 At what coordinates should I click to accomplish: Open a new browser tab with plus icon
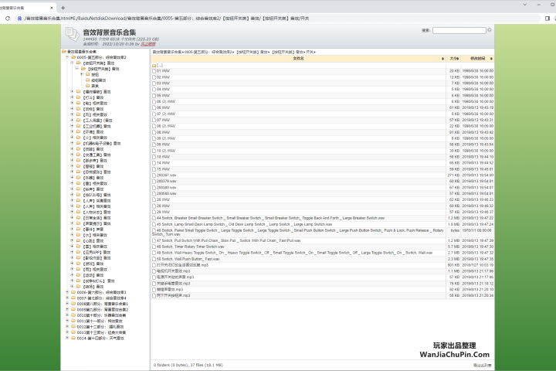[x=63, y=6]
